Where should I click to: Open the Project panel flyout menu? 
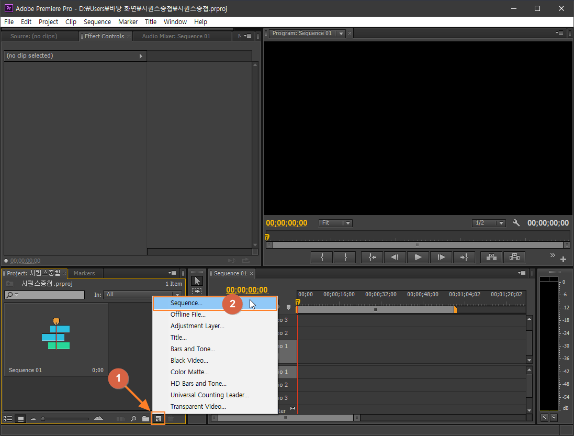click(173, 273)
